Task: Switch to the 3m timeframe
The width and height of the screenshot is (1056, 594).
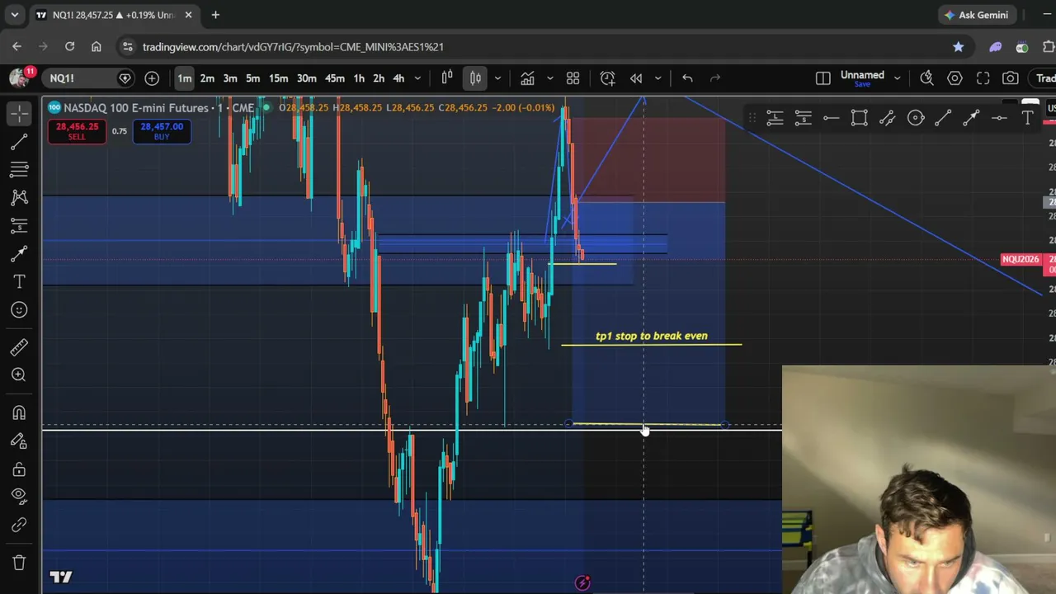Action: pyautogui.click(x=230, y=78)
